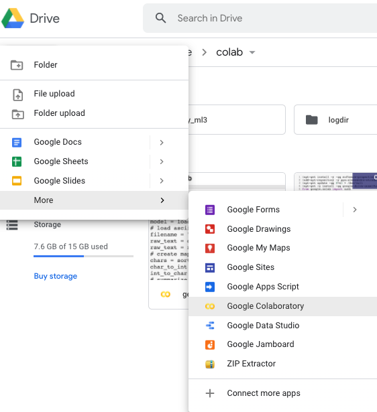
Task: Select Google Data Studio from submenu
Action: pyautogui.click(x=283, y=326)
